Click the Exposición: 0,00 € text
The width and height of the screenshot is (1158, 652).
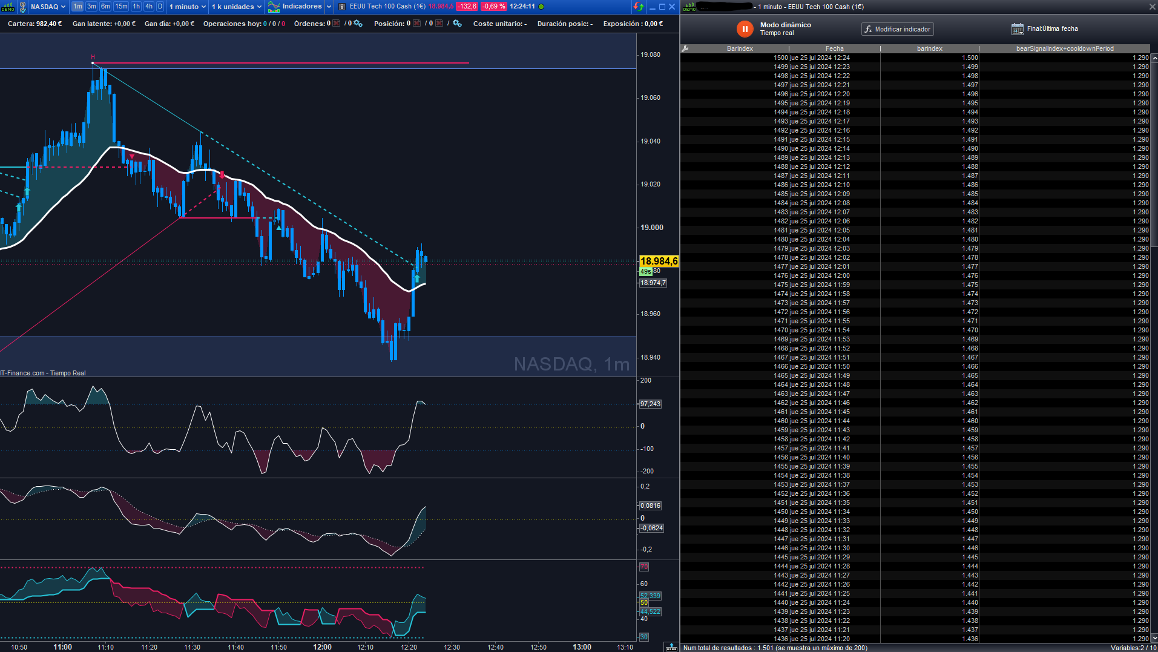[x=633, y=24]
